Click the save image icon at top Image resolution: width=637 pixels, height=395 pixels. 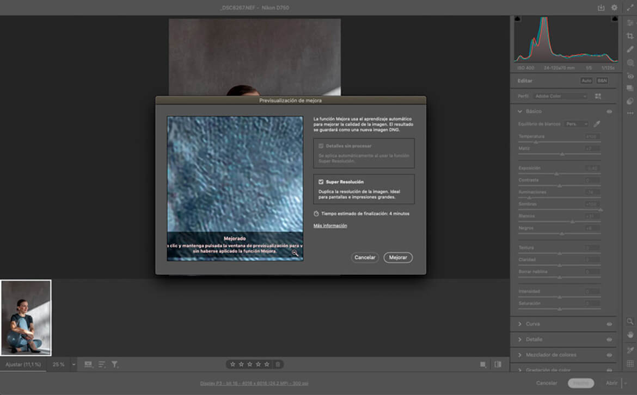click(x=601, y=8)
